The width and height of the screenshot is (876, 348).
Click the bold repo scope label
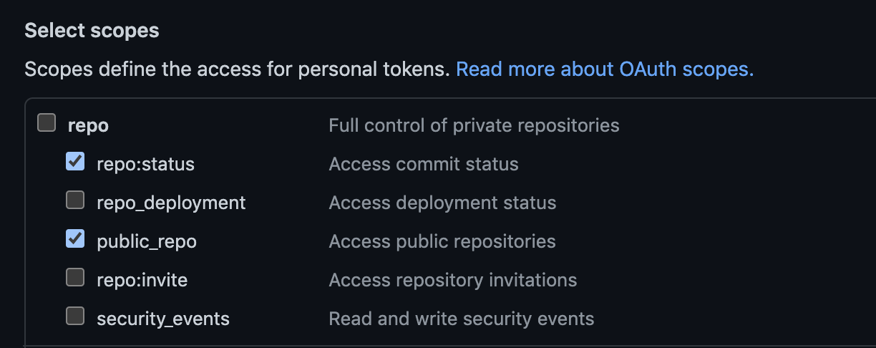[88, 126]
